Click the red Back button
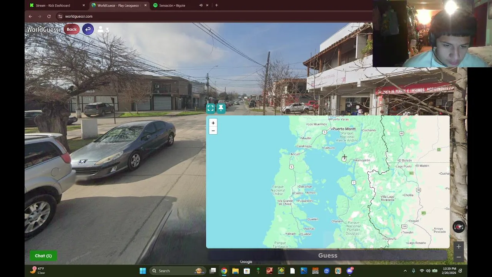 [71, 29]
